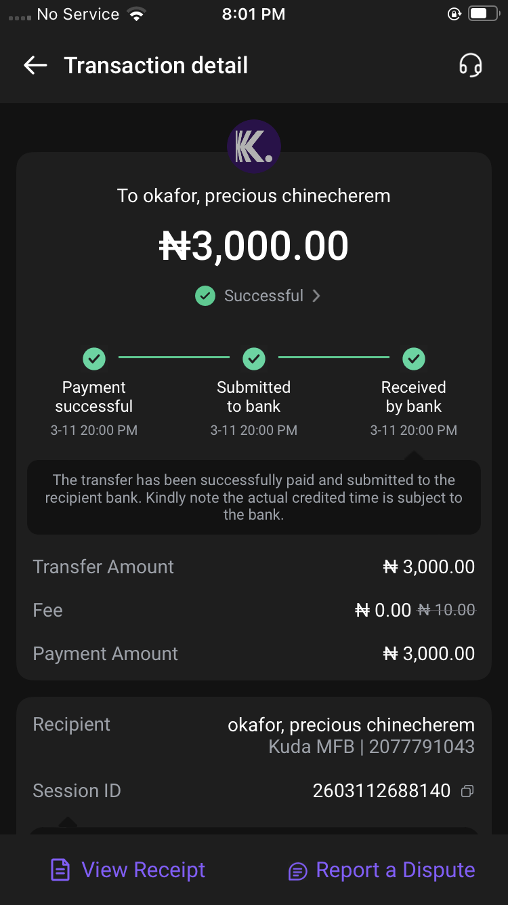Tap the Received by bank step checkmark
The width and height of the screenshot is (508, 905).
point(414,358)
